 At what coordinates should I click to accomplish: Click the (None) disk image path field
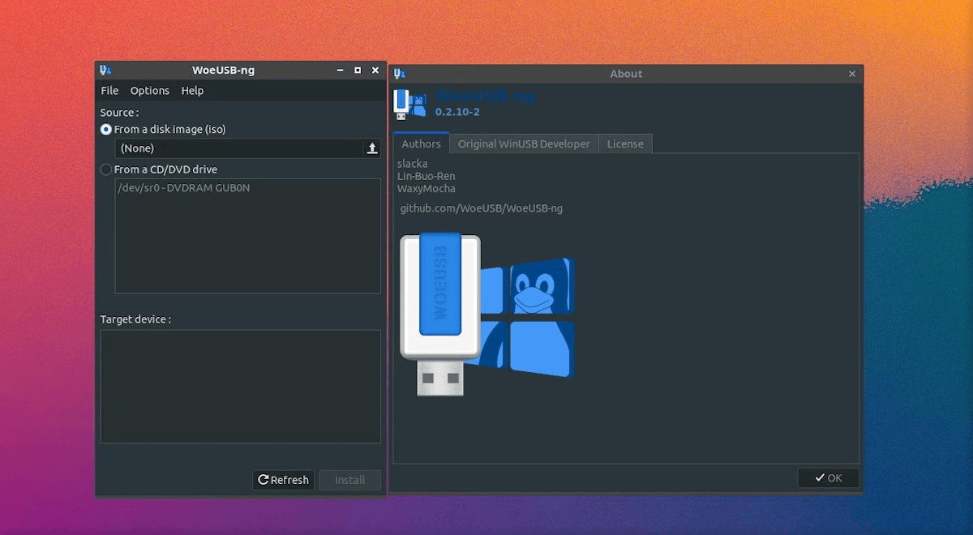(239, 148)
